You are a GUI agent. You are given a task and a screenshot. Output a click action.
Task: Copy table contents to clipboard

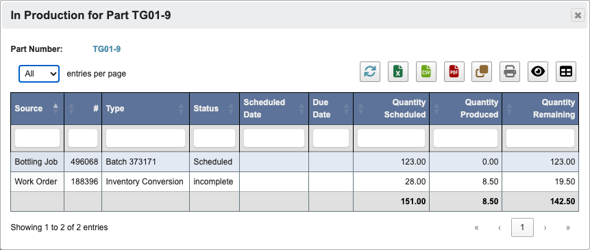coord(482,72)
